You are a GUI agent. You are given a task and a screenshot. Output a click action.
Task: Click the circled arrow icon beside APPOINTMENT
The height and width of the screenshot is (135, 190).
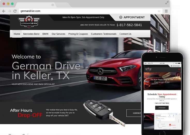click(x=121, y=17)
